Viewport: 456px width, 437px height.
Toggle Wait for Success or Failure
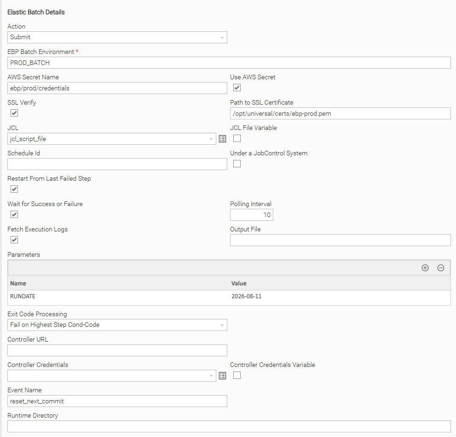point(14,214)
